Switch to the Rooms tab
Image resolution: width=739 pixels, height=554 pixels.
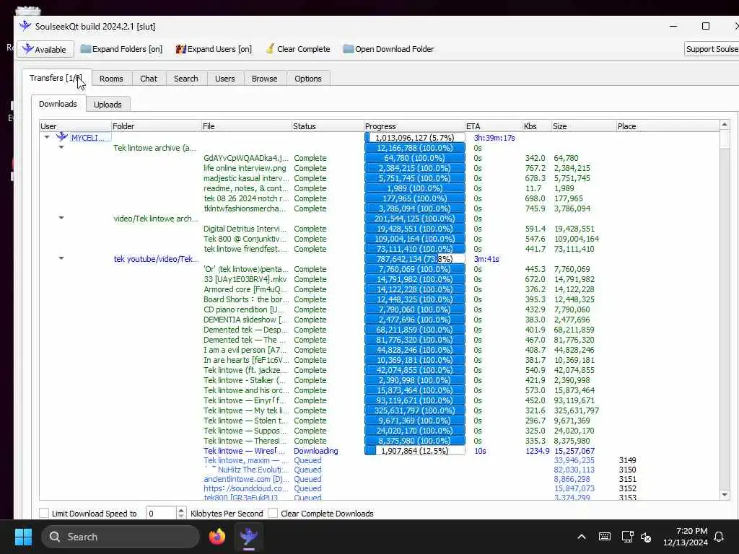coord(111,79)
